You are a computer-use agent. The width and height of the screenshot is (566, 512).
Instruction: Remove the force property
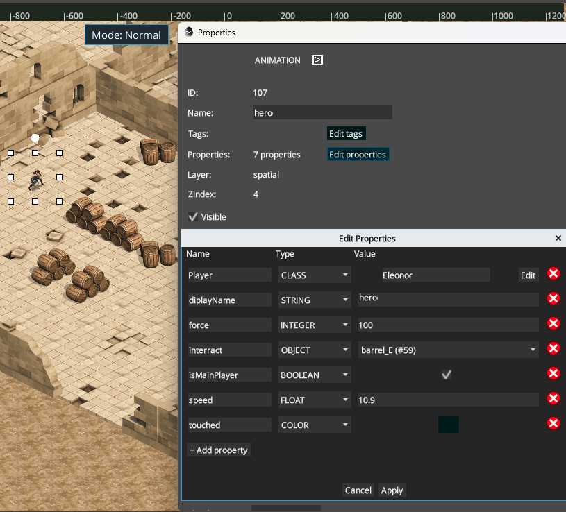point(553,323)
